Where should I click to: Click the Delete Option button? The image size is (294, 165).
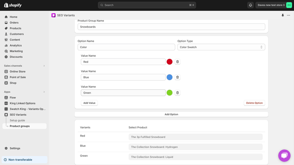[254, 103]
